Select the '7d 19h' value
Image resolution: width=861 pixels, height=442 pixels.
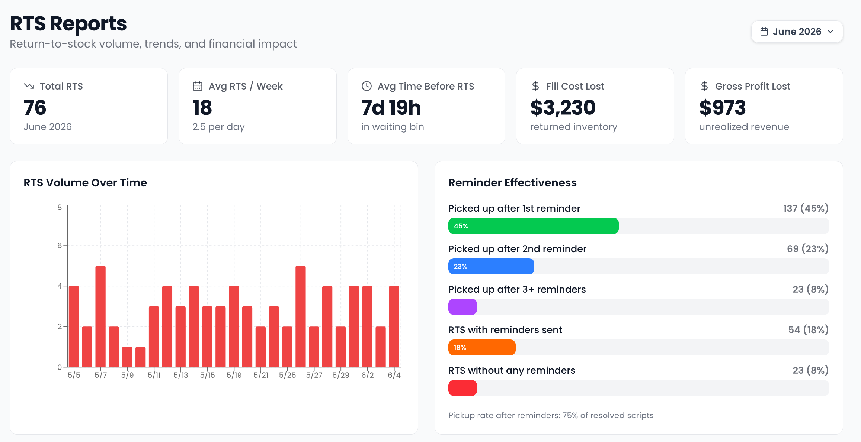[x=391, y=107]
